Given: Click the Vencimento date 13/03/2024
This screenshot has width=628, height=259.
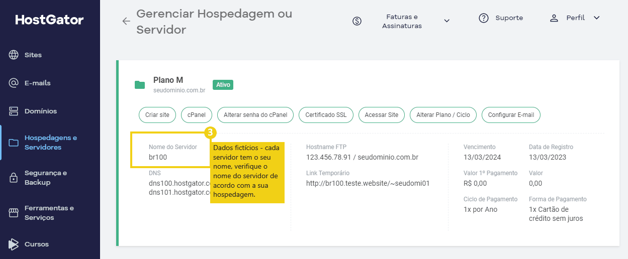Looking at the screenshot, I should (483, 157).
